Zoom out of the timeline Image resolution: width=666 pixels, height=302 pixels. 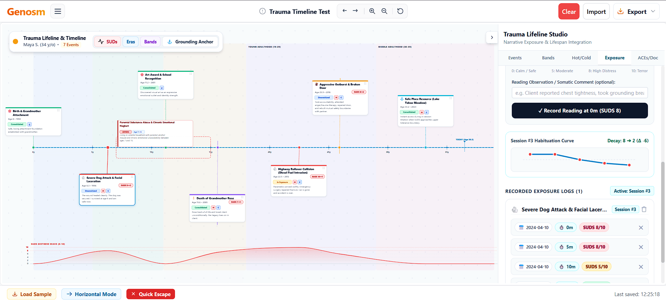pyautogui.click(x=384, y=11)
